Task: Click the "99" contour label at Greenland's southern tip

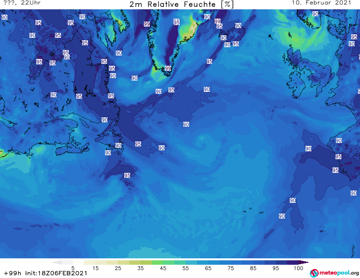Action: (x=168, y=68)
